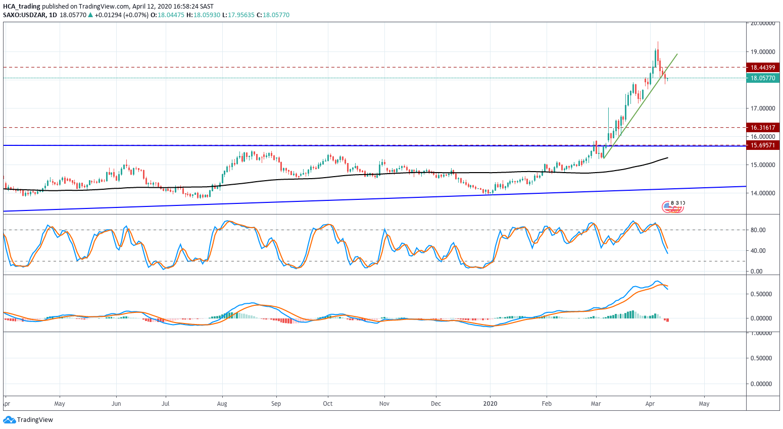Click the high price H:18.05930
Image resolution: width=783 pixels, height=429 pixels.
coord(203,15)
